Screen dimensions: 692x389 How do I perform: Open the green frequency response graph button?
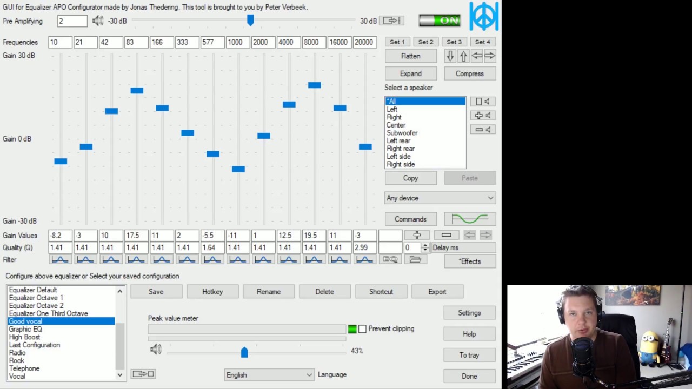pos(470,219)
